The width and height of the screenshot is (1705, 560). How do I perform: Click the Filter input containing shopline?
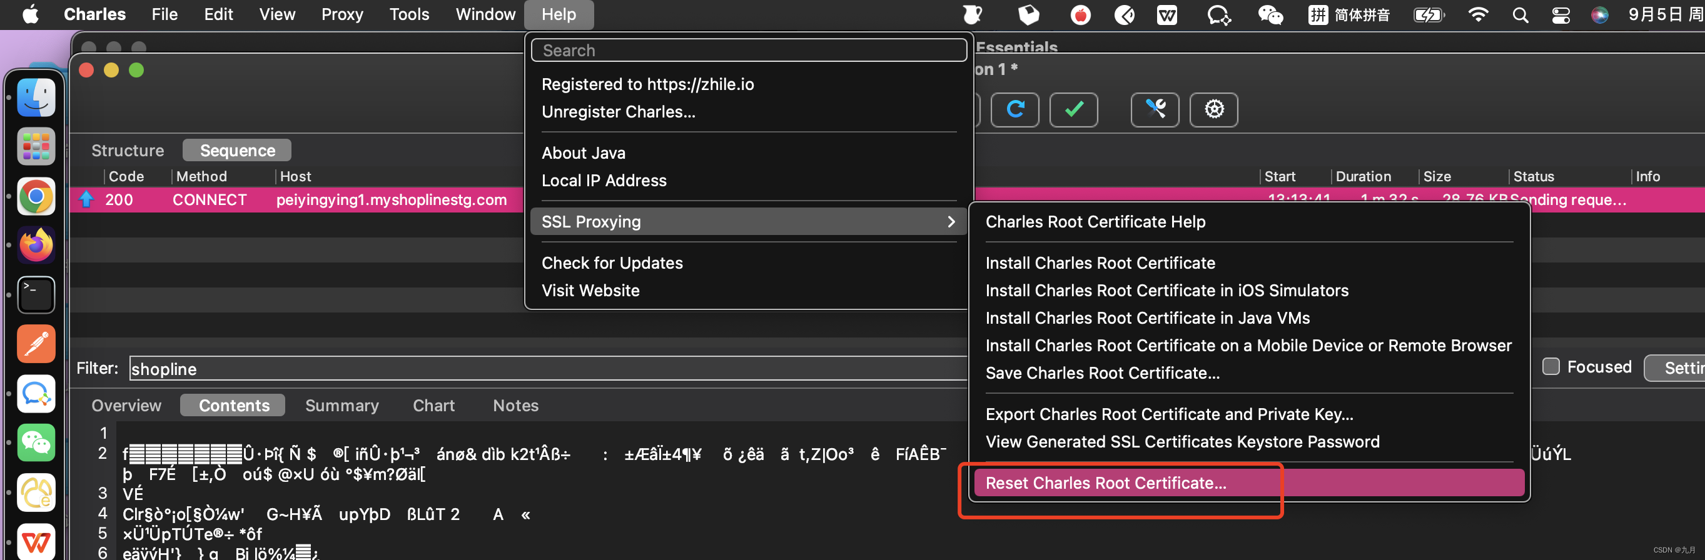coord(548,368)
